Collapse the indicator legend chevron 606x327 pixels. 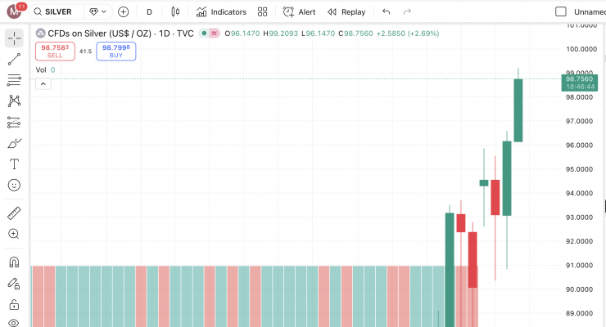point(43,83)
